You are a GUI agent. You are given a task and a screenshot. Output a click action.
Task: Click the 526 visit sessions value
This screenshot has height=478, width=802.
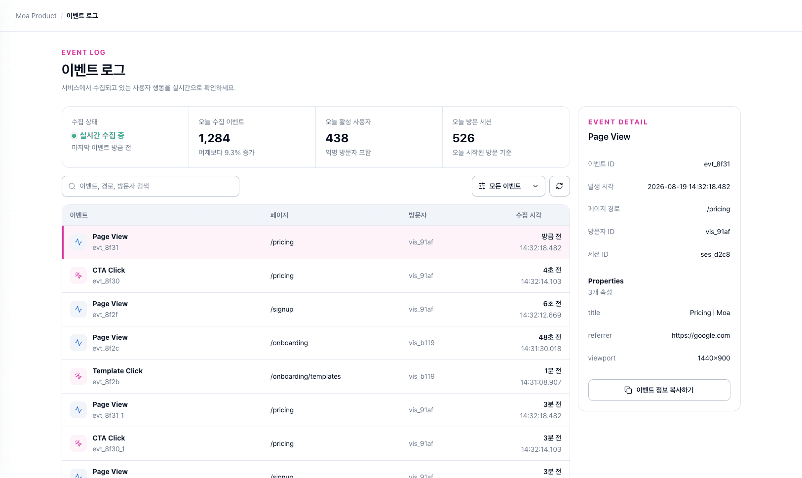click(x=463, y=138)
